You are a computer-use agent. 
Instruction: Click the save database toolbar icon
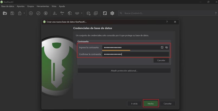coord(12,13)
